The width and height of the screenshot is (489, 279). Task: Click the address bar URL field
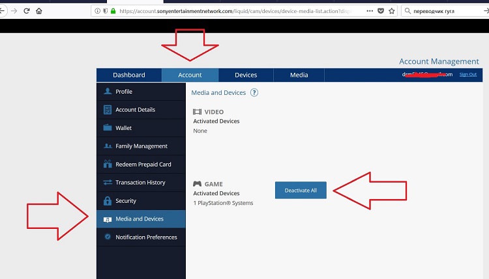click(x=234, y=11)
